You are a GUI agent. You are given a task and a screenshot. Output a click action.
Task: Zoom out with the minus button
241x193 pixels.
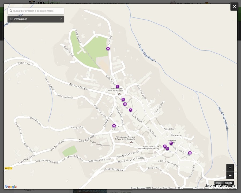point(230,176)
